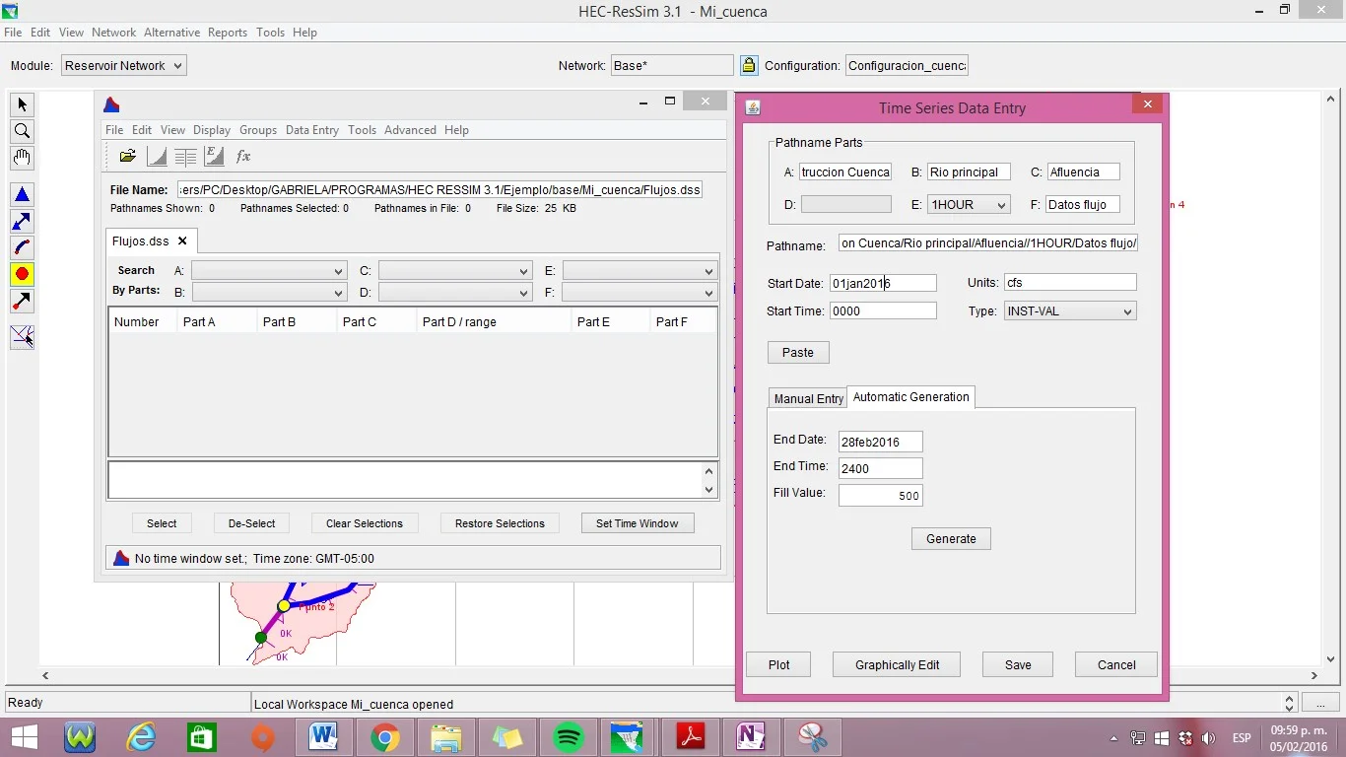Viewport: 1346px width, 757px height.
Task: Click the Units field showing cfs
Action: [1070, 282]
